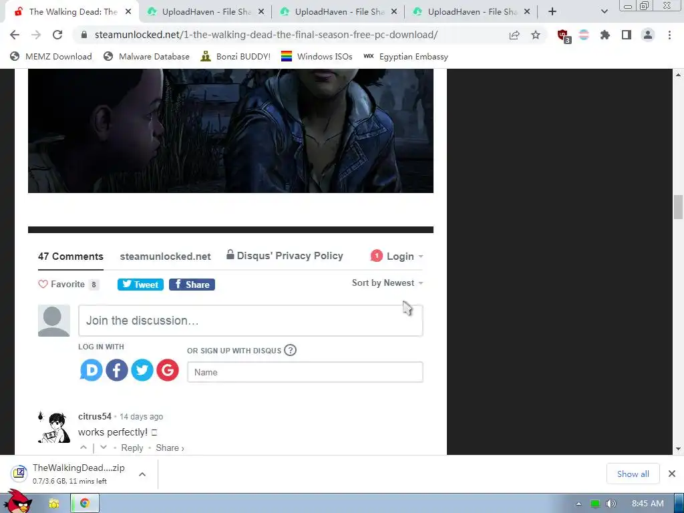Open citrus54's user profile name
Image resolution: width=684 pixels, height=513 pixels.
pos(95,417)
